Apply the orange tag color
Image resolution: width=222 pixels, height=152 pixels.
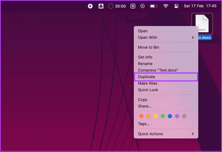pyautogui.click(x=148, y=116)
